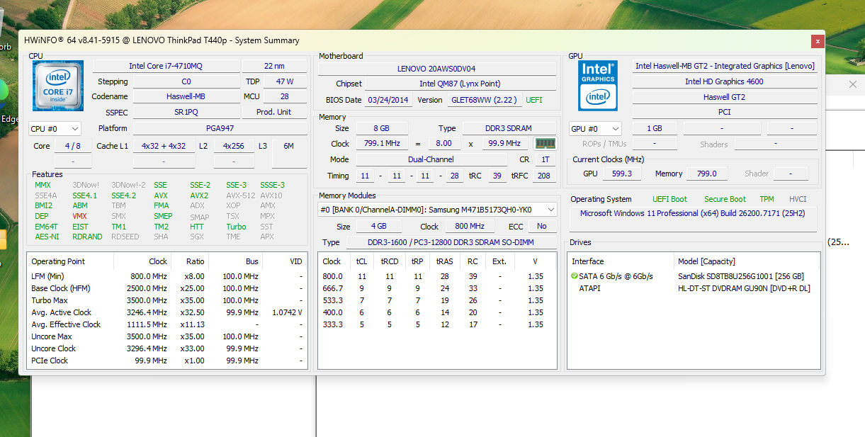Click the HVCI status label
The image size is (865, 437).
click(798, 199)
